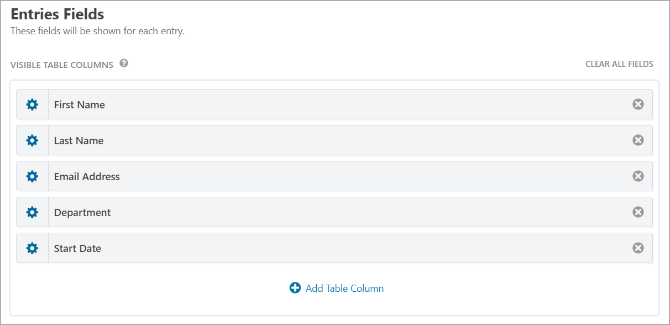The height and width of the screenshot is (325, 670).
Task: Remove the First Name column
Action: click(638, 104)
